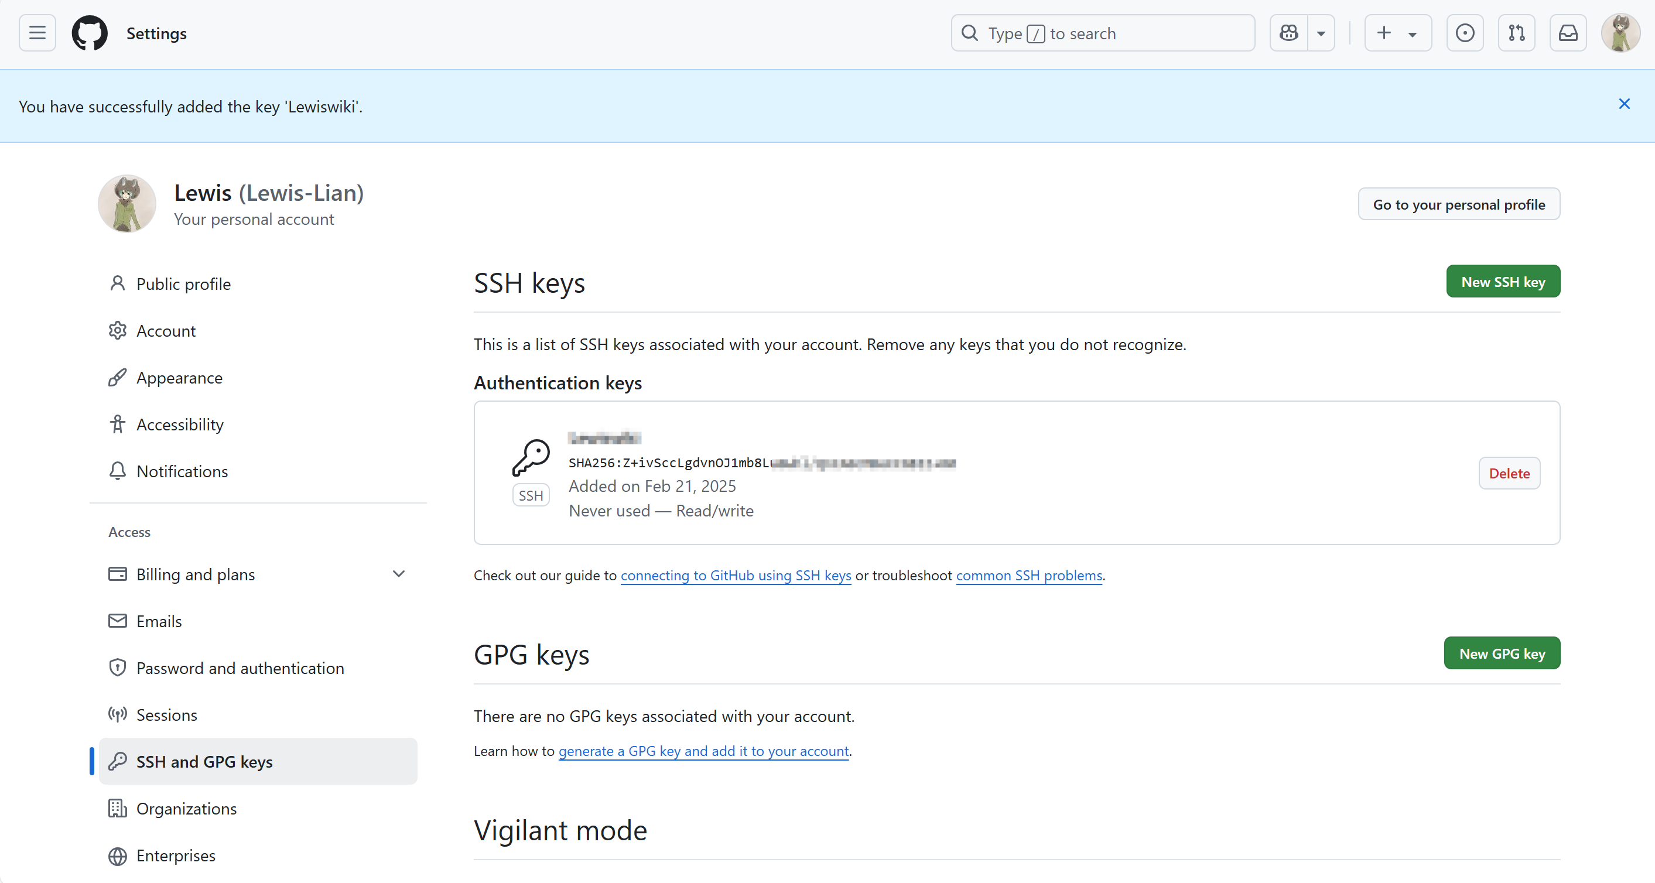Click the globe icon beside Enterprises
1655x883 pixels.
coord(117,855)
